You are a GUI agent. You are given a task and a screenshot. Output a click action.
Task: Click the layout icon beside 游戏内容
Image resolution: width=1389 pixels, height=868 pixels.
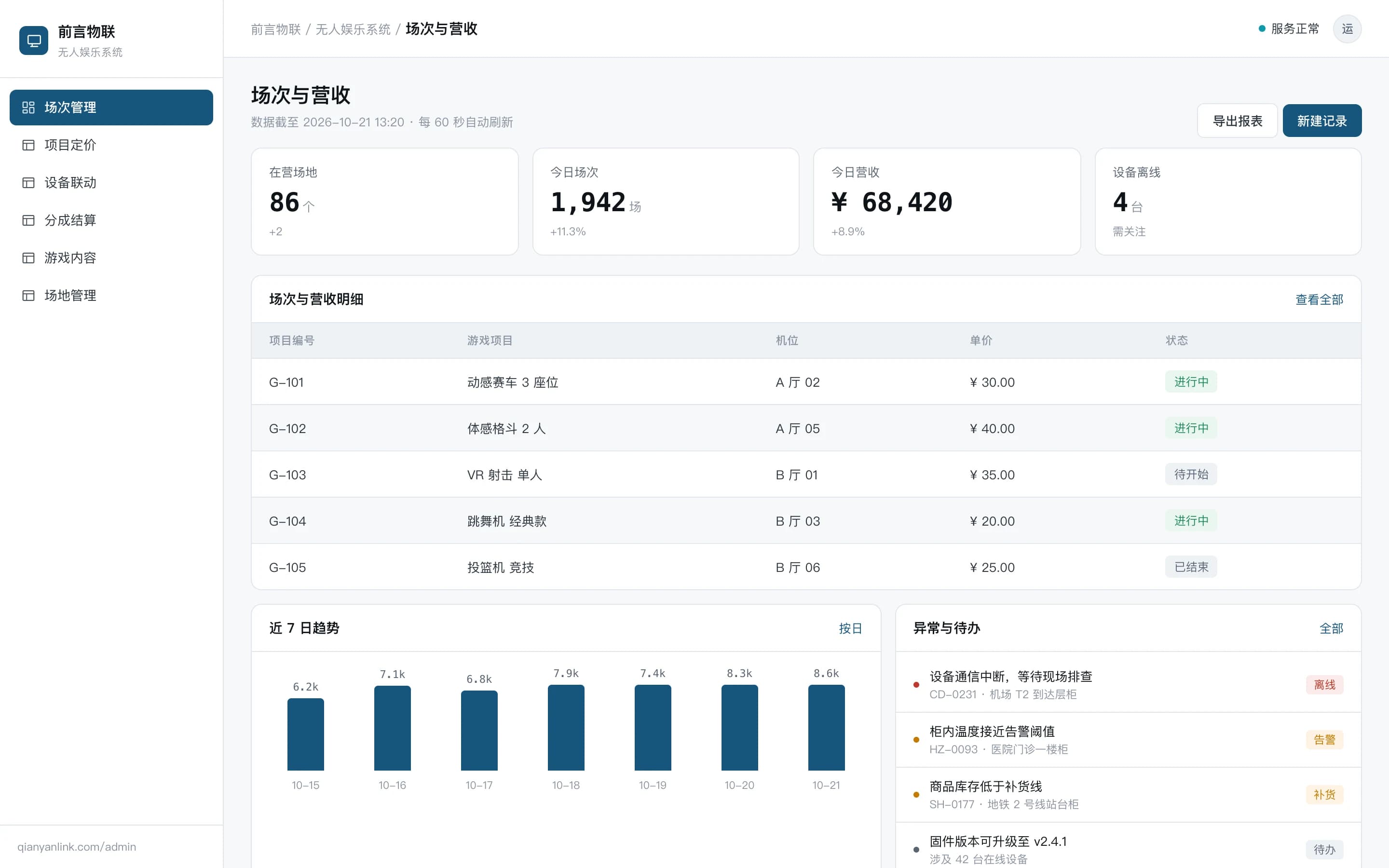(x=28, y=258)
